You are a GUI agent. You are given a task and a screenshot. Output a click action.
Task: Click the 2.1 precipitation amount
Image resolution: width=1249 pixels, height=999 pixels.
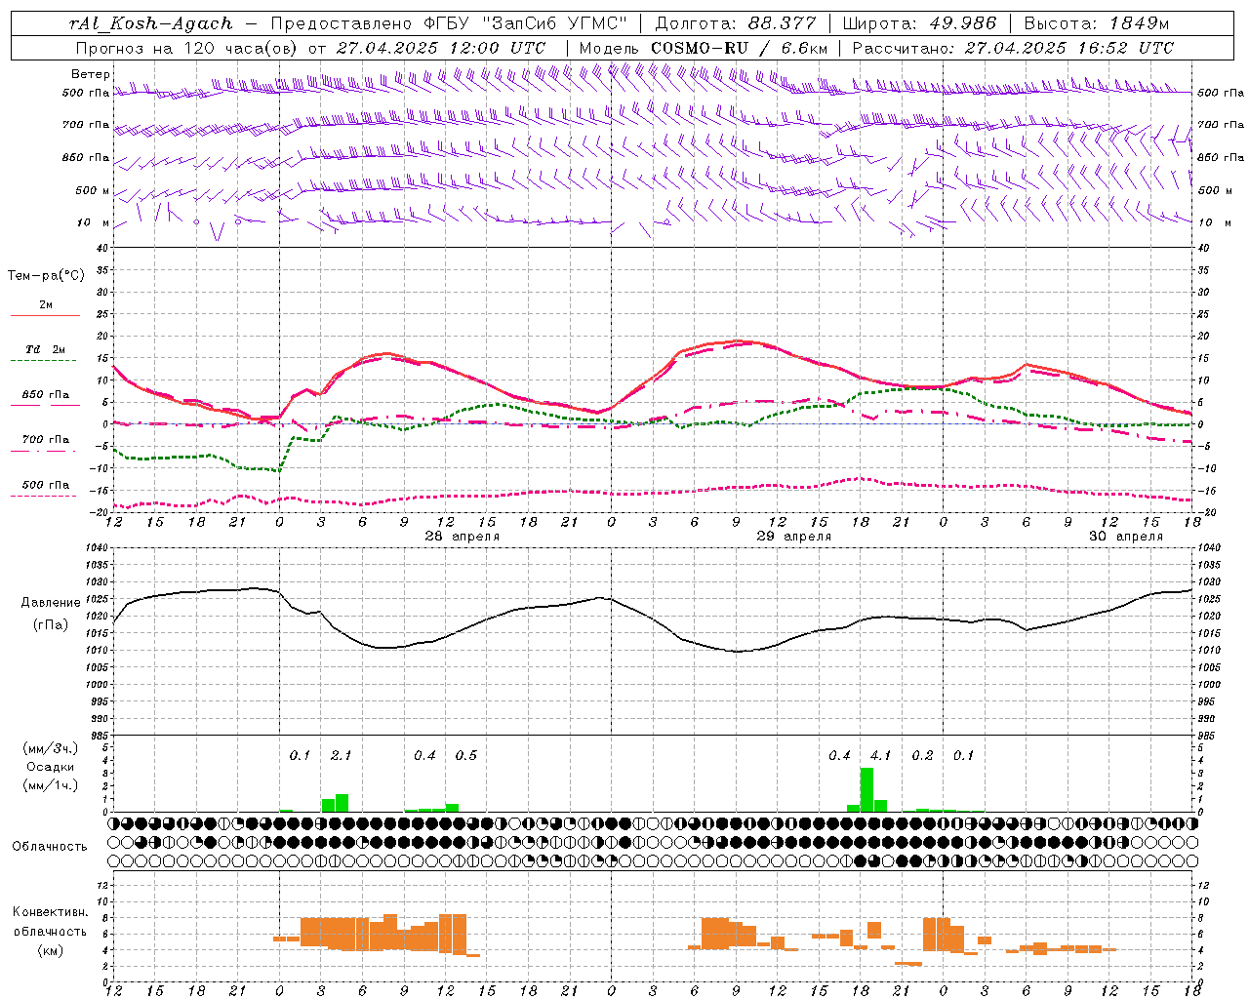point(342,756)
